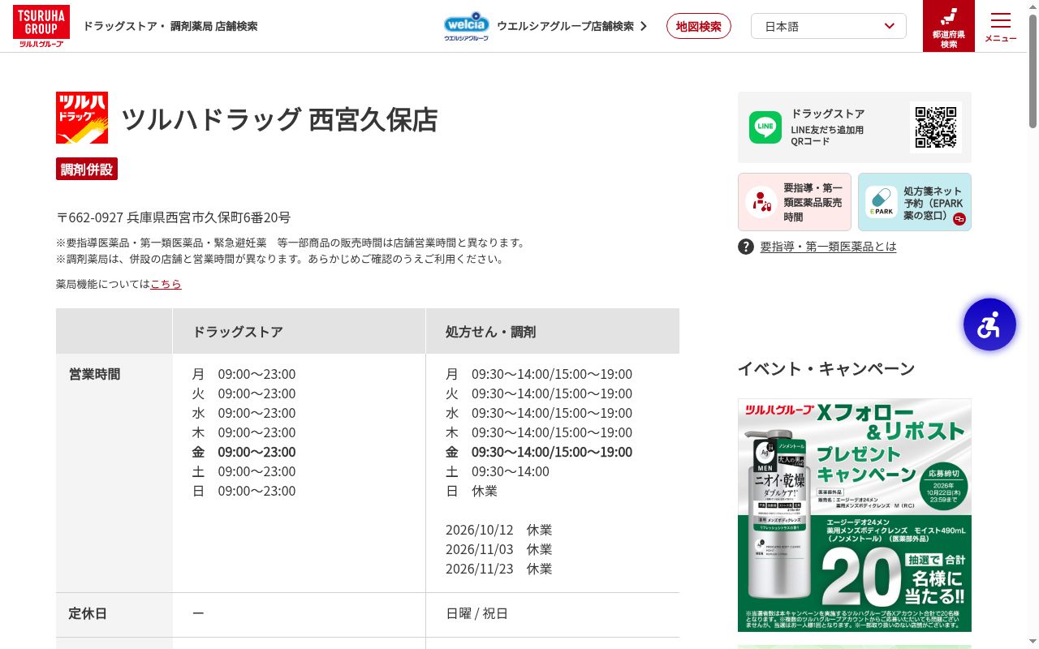Open the こちら pharmacy functions link
This screenshot has height=649, width=1039.
click(x=166, y=284)
